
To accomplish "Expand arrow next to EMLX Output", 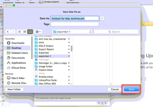I will click(69, 46).
